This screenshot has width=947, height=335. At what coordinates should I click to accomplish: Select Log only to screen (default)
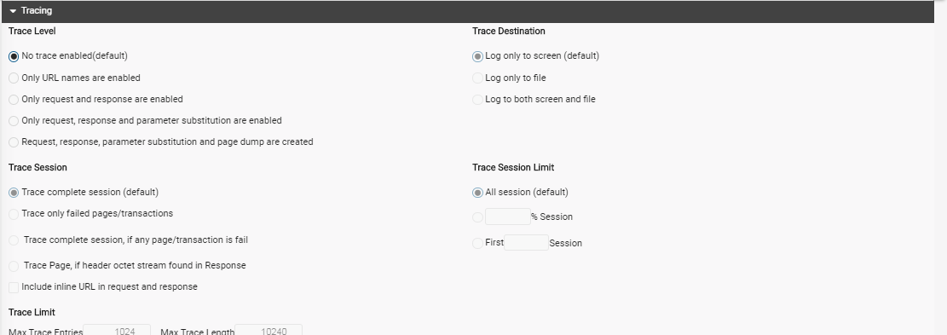click(x=477, y=57)
